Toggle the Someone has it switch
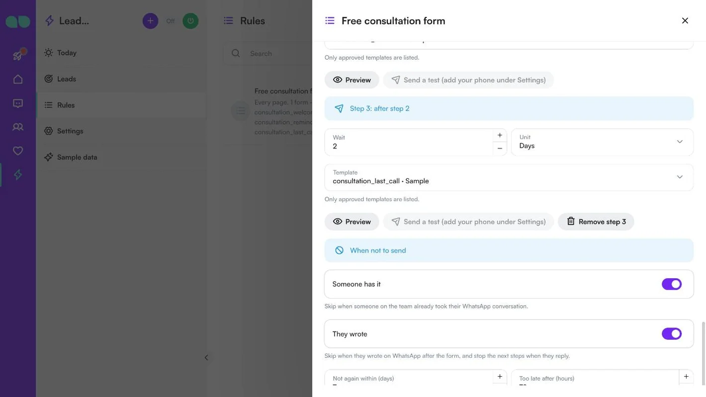Viewport: 706px width, 397px height. point(671,284)
